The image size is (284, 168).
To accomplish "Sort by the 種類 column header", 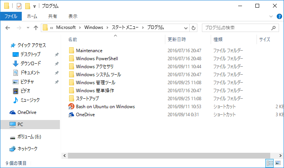I will tap(218, 39).
